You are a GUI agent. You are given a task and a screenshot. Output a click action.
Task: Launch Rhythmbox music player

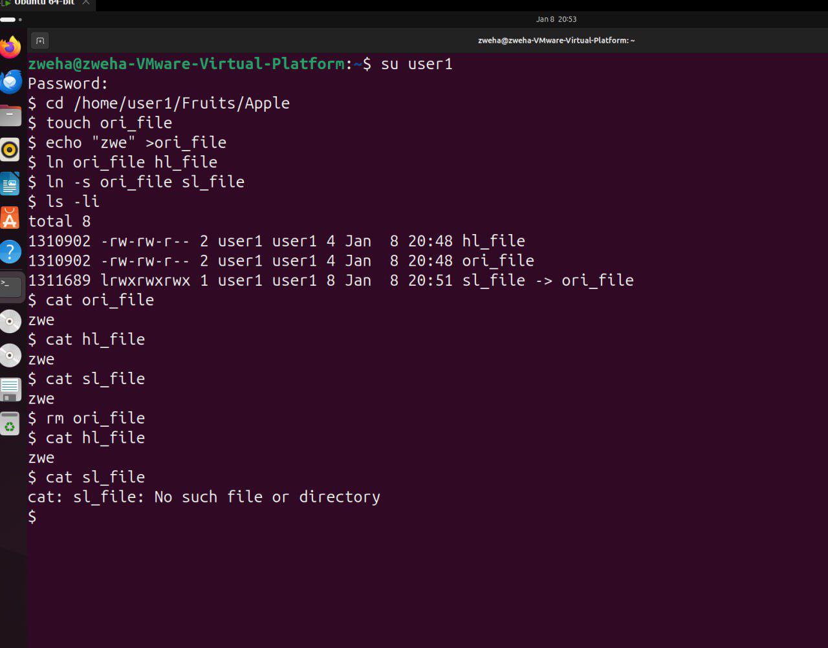10,150
